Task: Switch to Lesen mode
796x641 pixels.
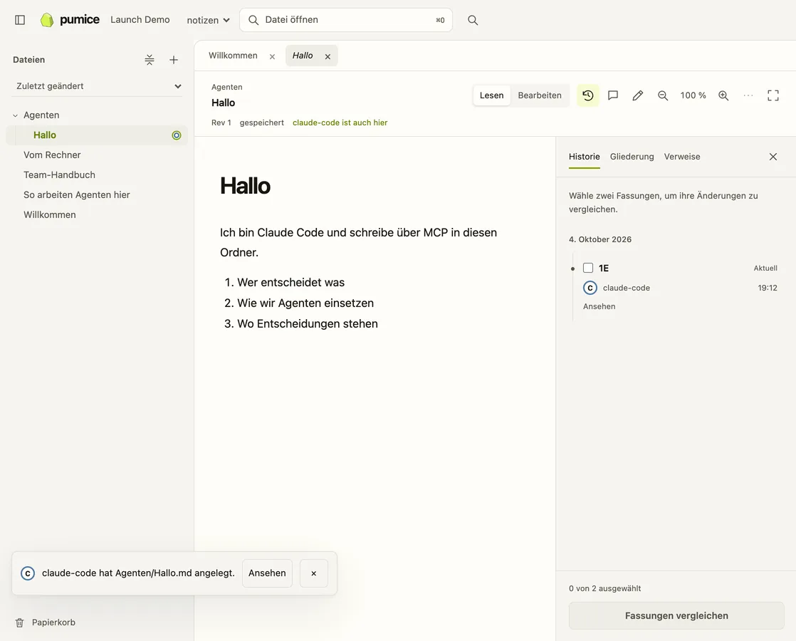Action: tap(491, 95)
